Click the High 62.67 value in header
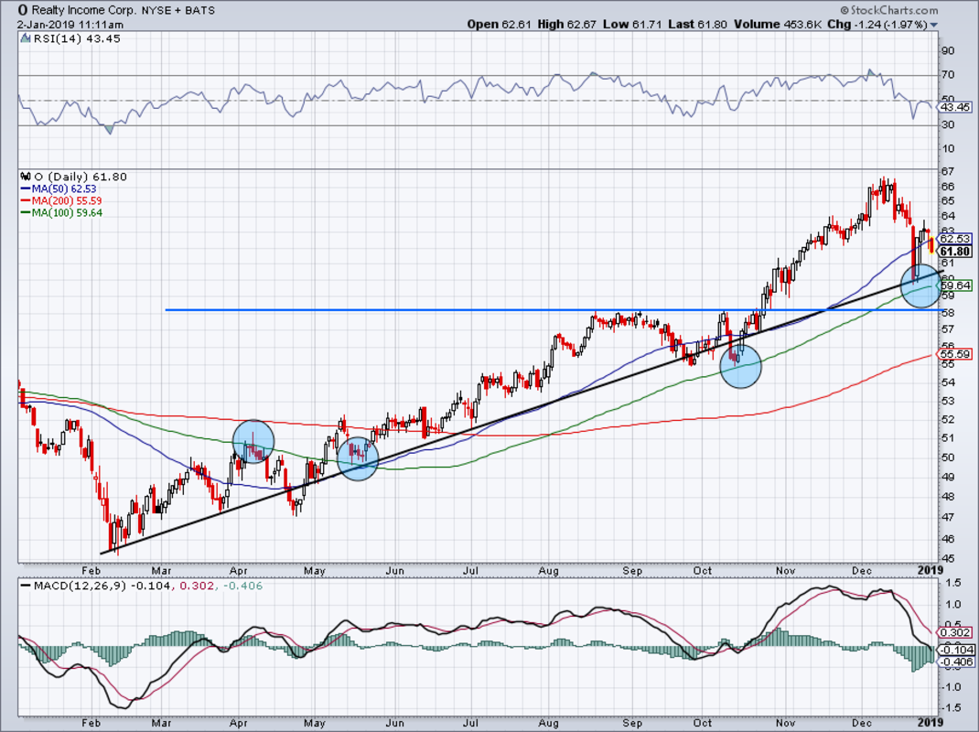 567,25
